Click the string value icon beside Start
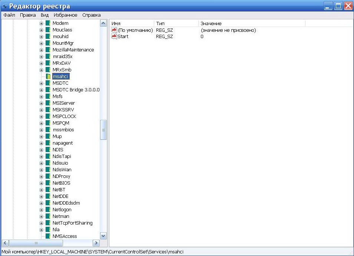 tap(114, 36)
